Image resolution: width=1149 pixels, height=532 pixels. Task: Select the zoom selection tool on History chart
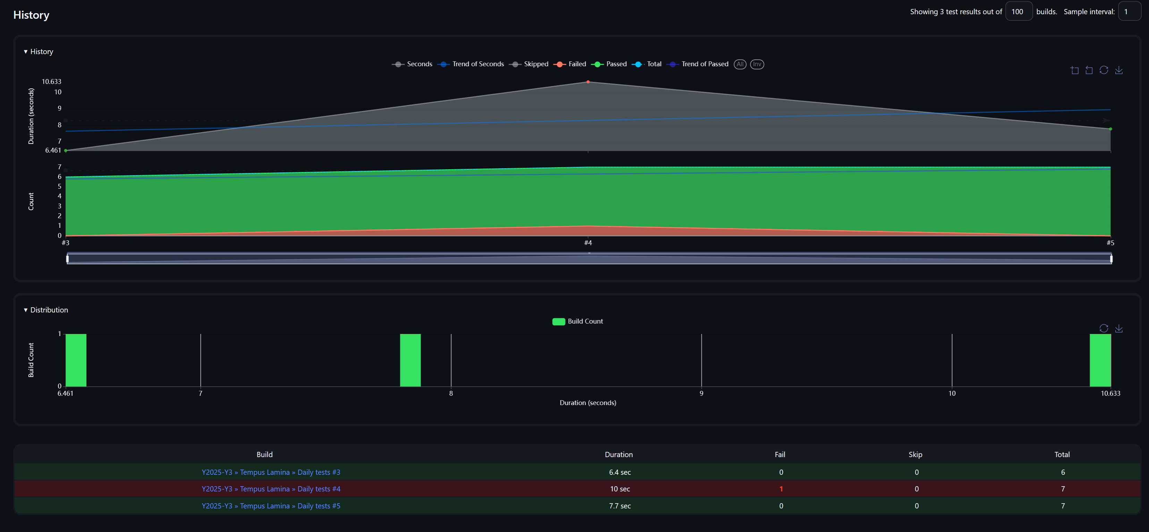1074,70
